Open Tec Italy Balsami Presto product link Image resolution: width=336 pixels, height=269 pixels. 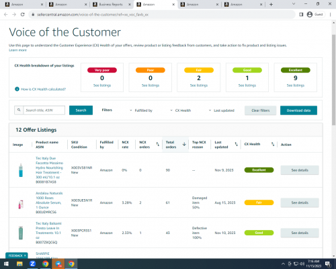coord(48,231)
